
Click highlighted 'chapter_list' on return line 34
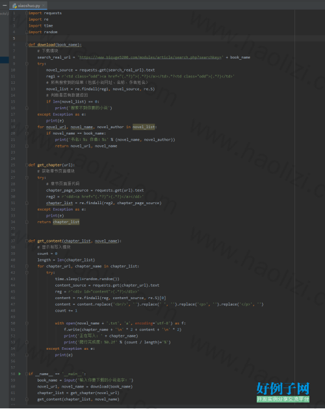[x=66, y=222]
